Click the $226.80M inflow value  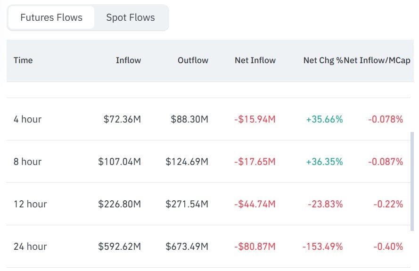pyautogui.click(x=119, y=204)
